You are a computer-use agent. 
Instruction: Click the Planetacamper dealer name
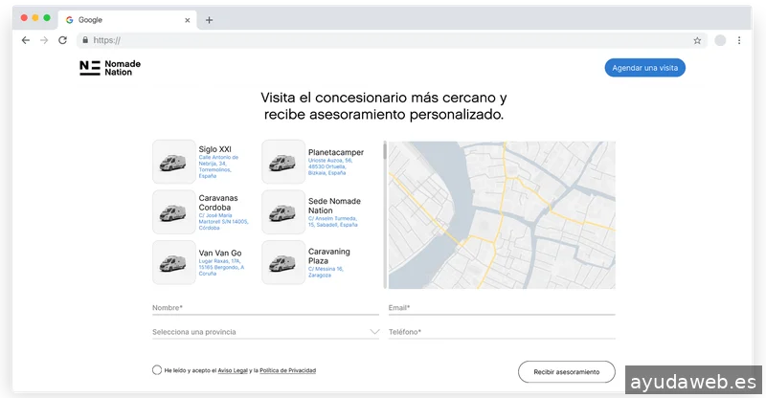pos(336,152)
